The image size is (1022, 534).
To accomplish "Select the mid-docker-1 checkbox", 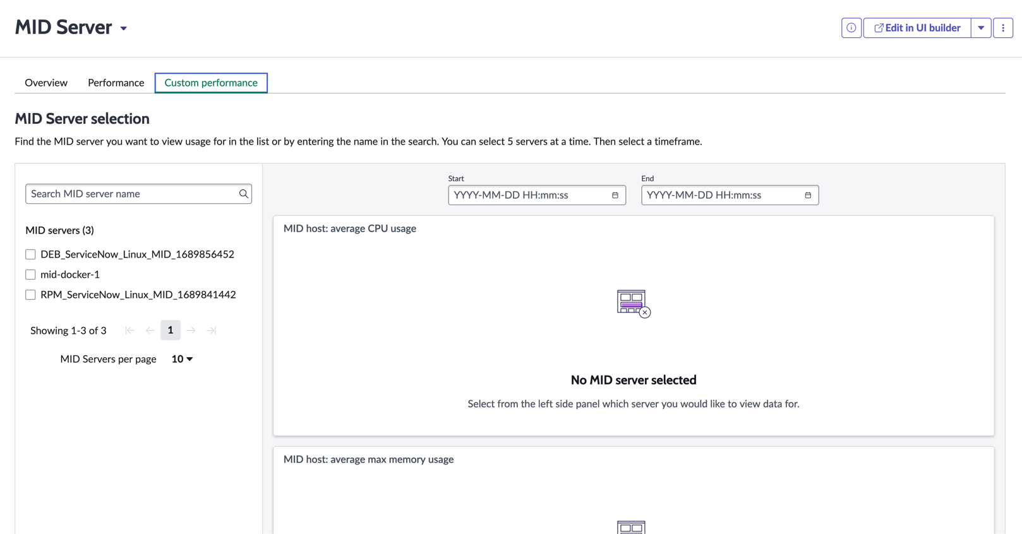I will (30, 275).
